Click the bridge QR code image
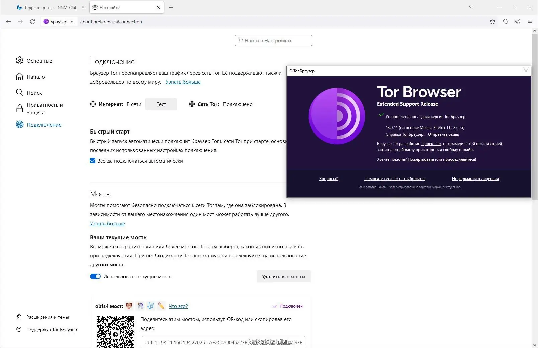Viewport: 538px width, 348px height. pos(115,332)
